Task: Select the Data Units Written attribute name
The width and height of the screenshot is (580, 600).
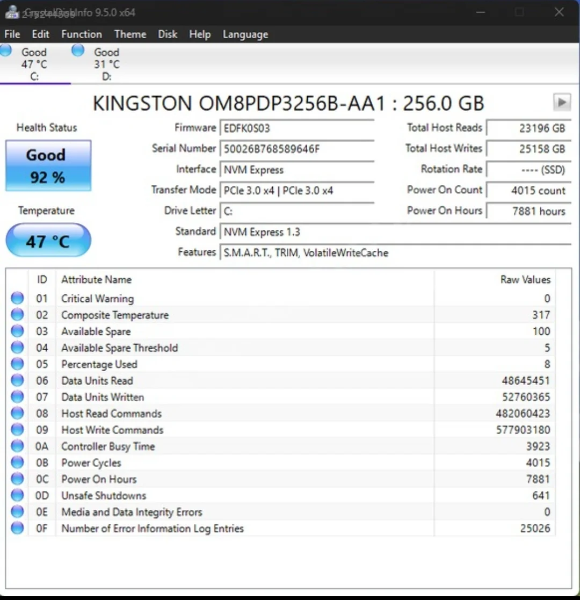Action: pyautogui.click(x=103, y=397)
